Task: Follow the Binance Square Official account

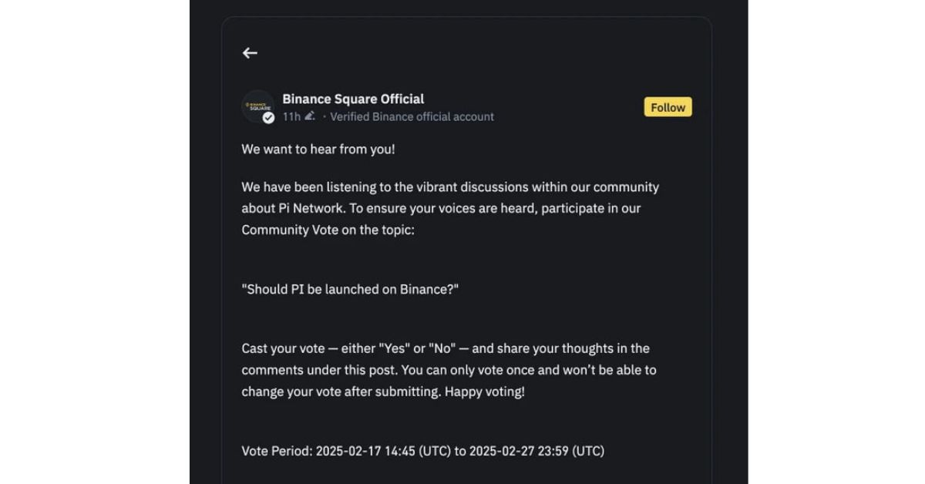Action: [668, 107]
